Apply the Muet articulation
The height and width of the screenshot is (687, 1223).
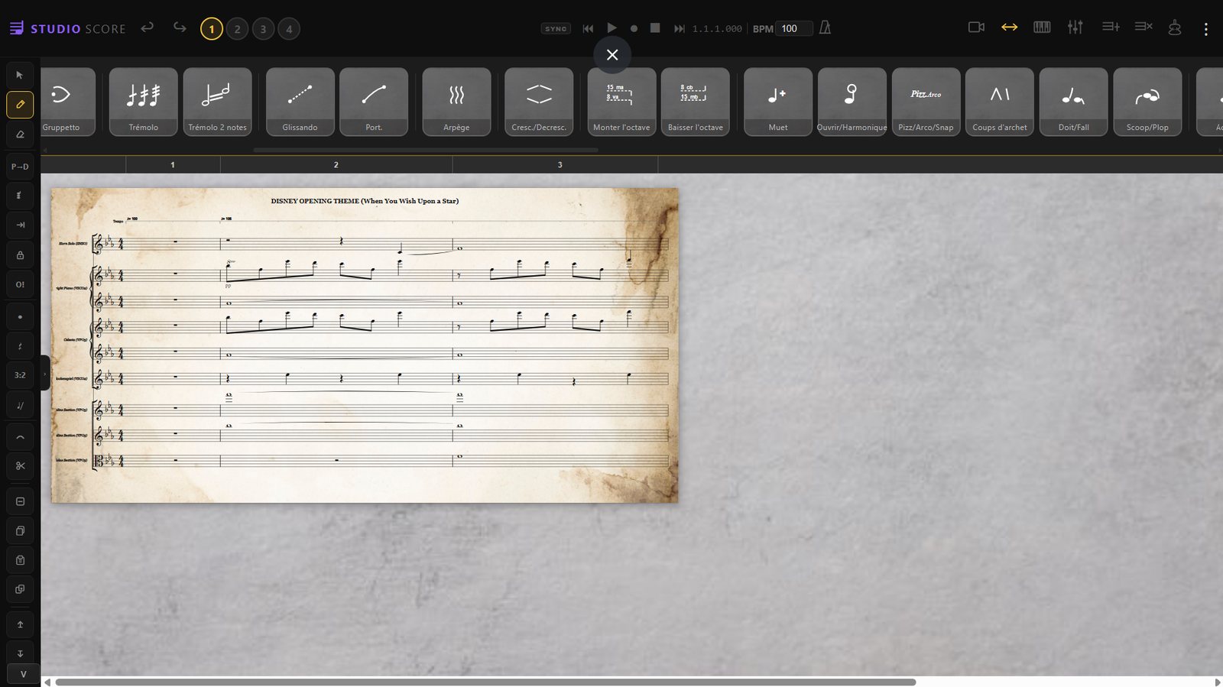click(778, 102)
